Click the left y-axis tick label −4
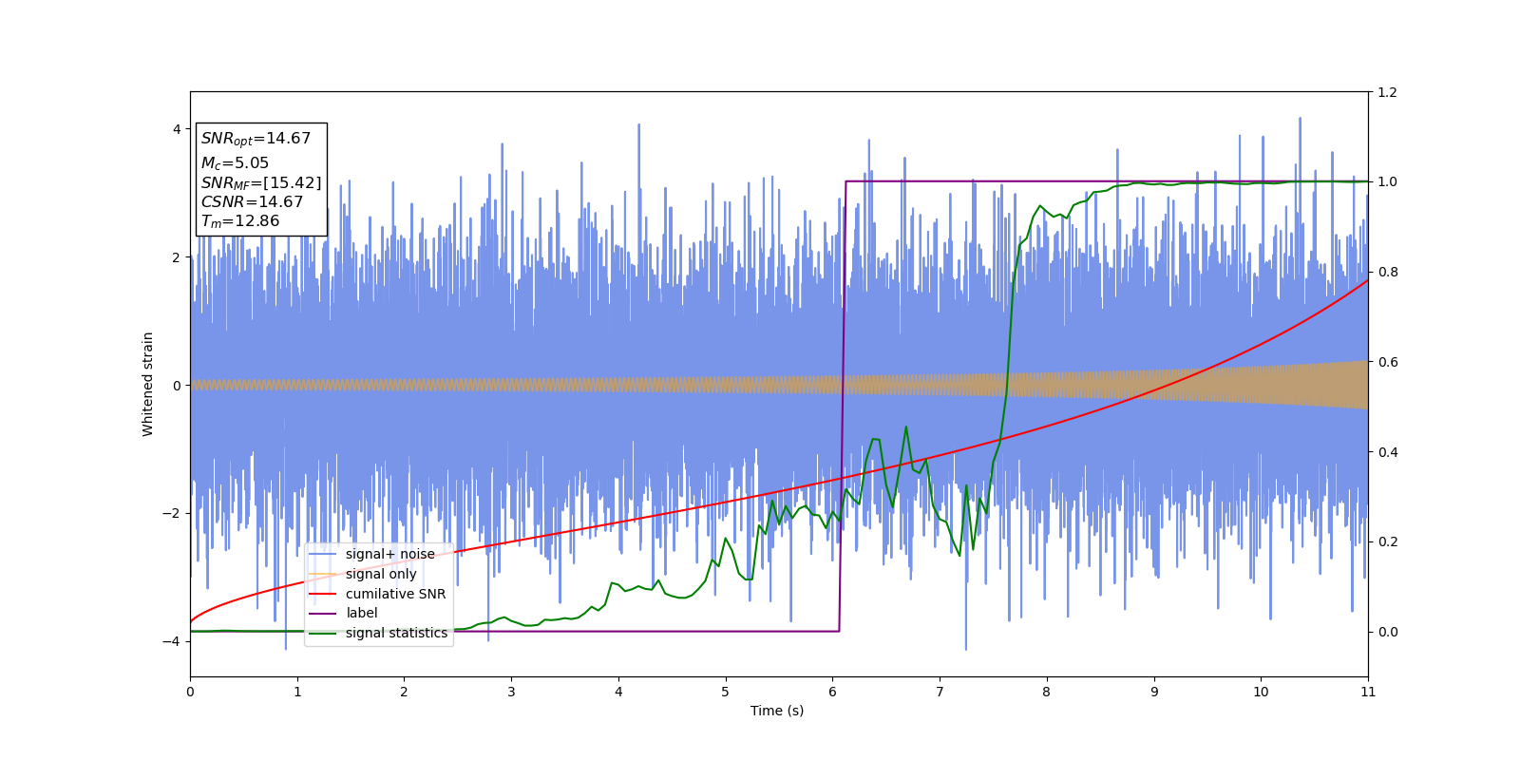 click(172, 641)
